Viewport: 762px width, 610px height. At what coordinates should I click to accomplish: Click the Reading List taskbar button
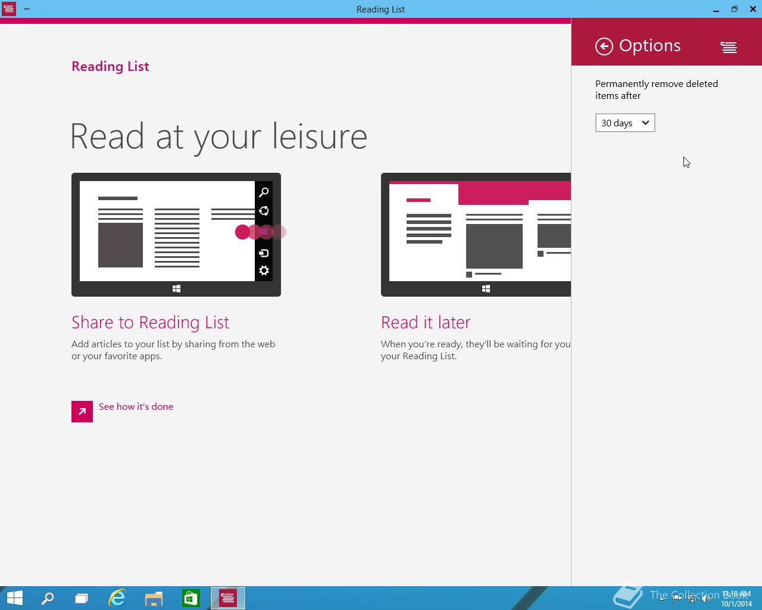[x=228, y=598]
